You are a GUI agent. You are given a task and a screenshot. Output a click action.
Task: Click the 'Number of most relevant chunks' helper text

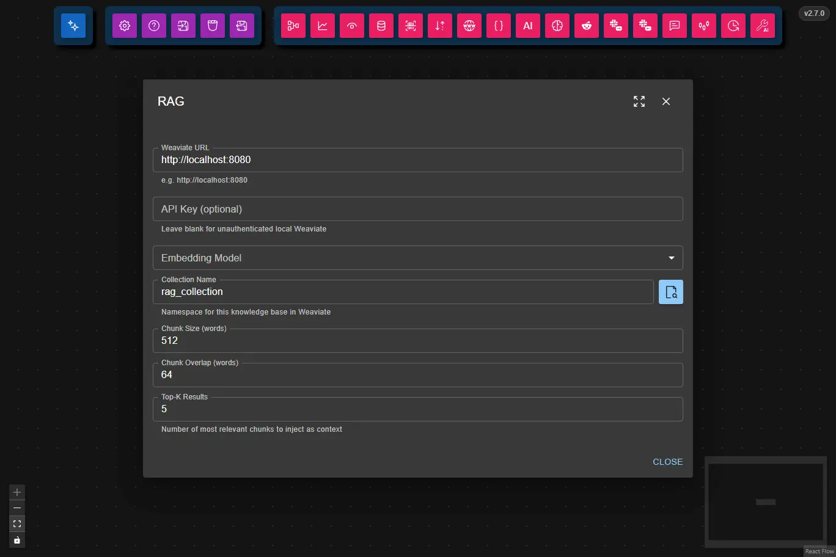coord(252,429)
